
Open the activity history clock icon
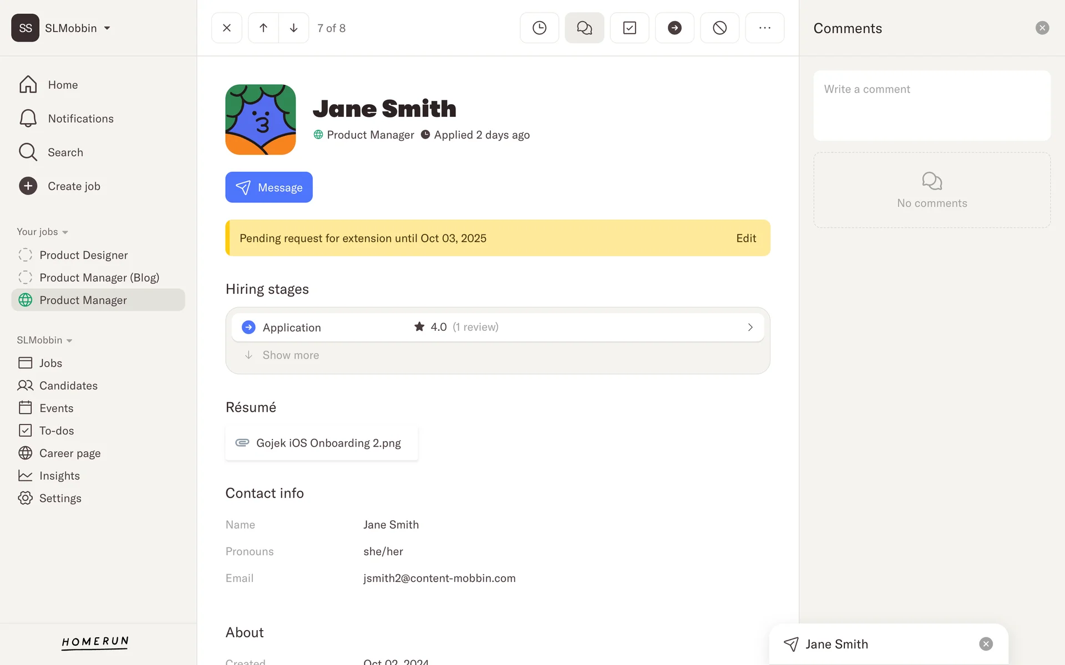(x=539, y=28)
